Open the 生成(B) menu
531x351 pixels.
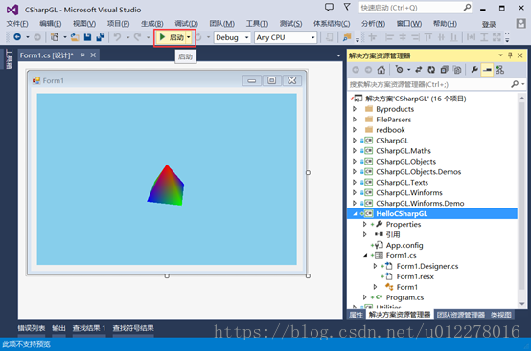[x=152, y=24]
